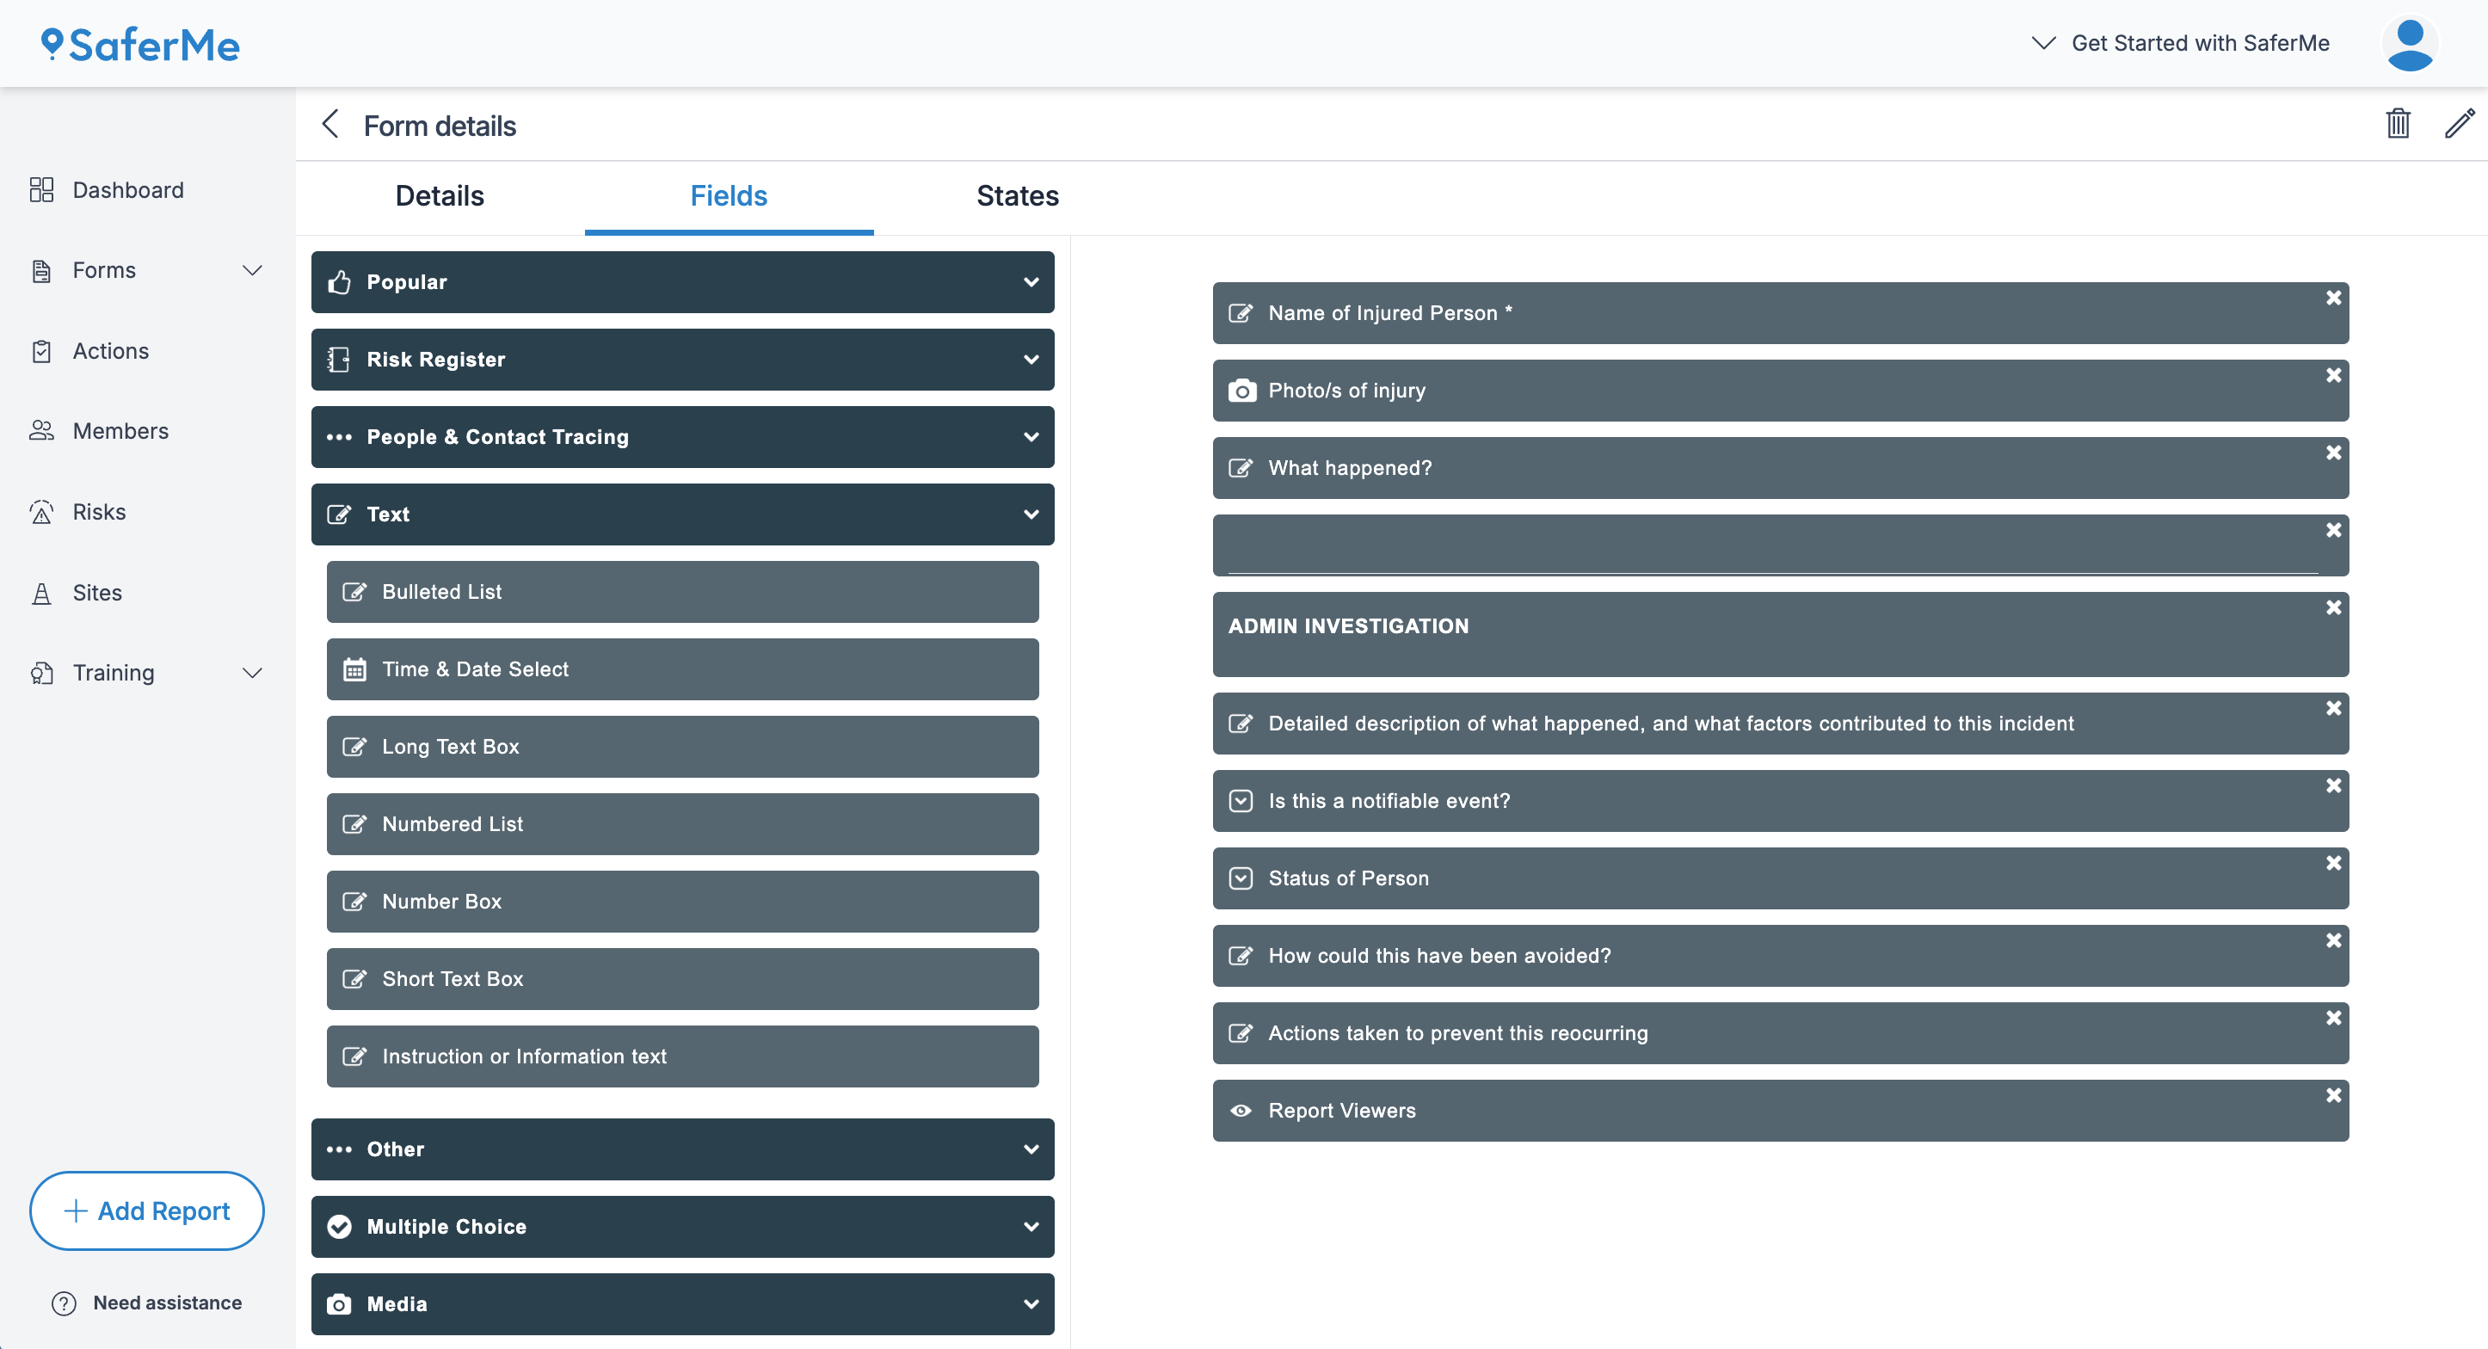2488x1349 pixels.
Task: Expand the Multiple Choice category
Action: pos(1030,1226)
